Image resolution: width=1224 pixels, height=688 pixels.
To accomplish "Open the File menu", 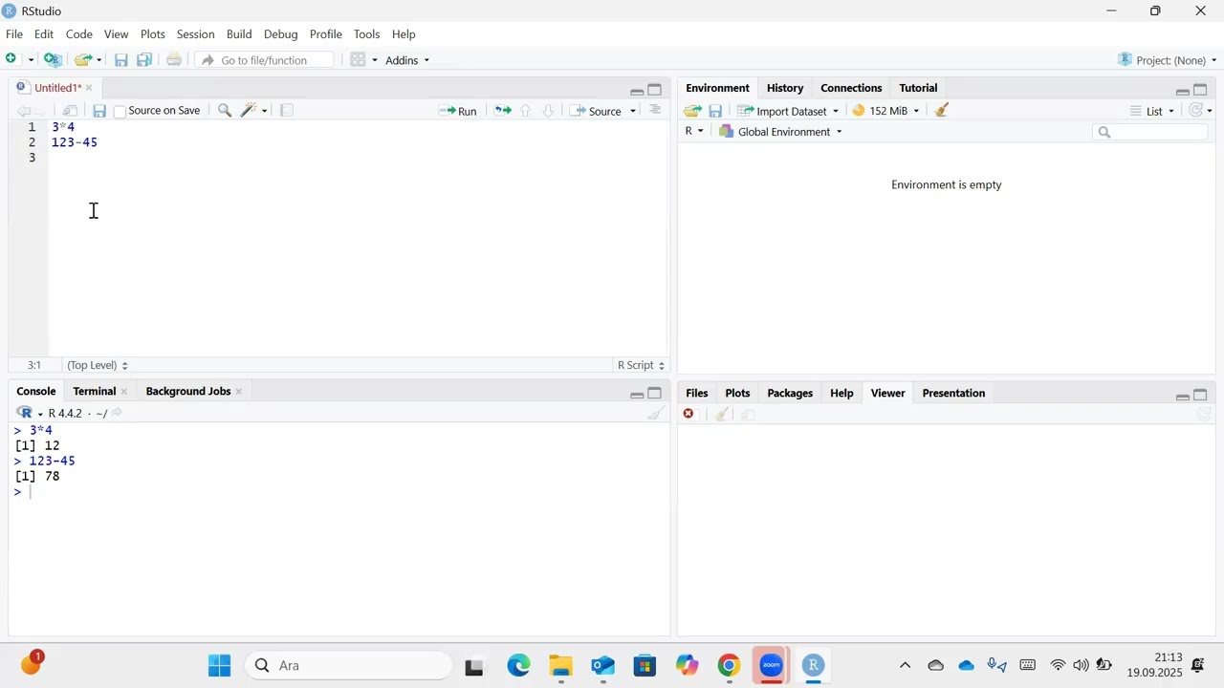I will (14, 34).
